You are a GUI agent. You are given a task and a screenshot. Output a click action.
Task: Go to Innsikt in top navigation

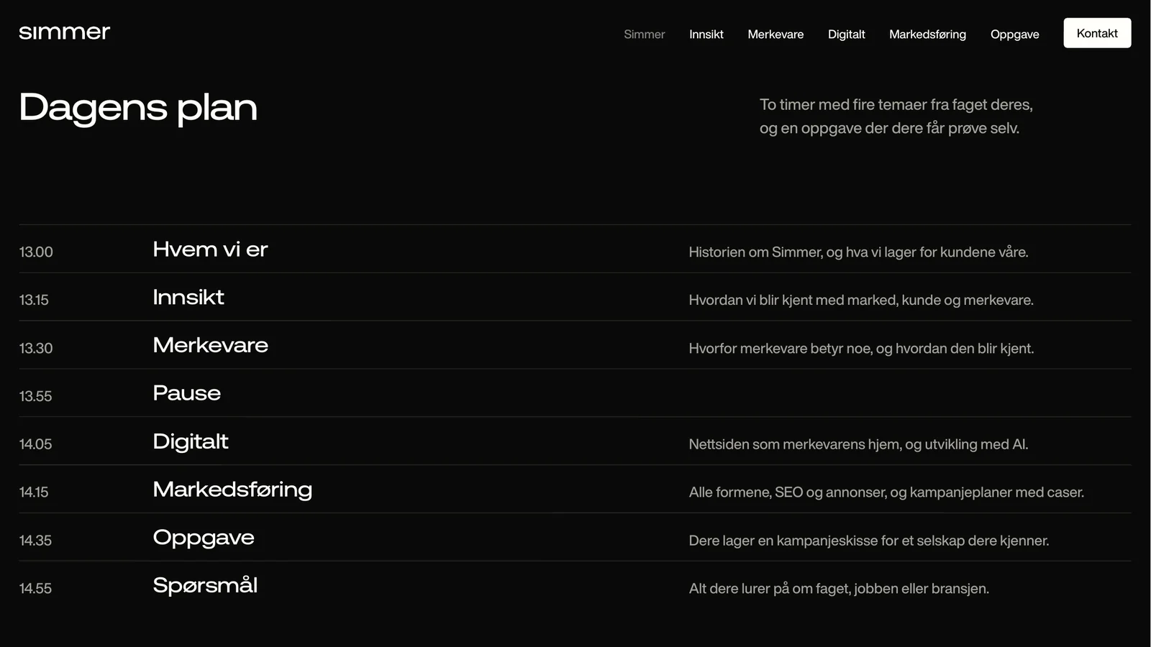[706, 34]
